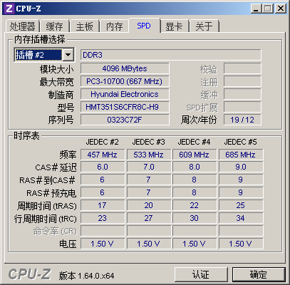This screenshot has height=285, width=290.
Task: Click the CAS# latency 9.0 cell
Action: pos(241,167)
